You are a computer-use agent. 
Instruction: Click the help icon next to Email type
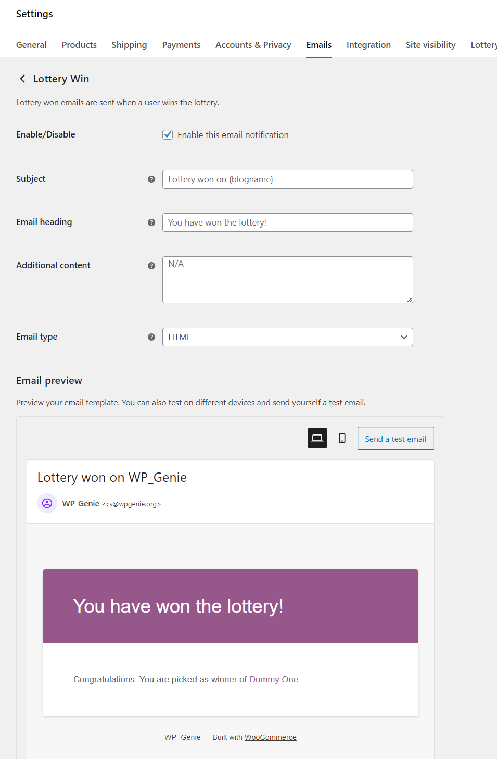pyautogui.click(x=151, y=337)
